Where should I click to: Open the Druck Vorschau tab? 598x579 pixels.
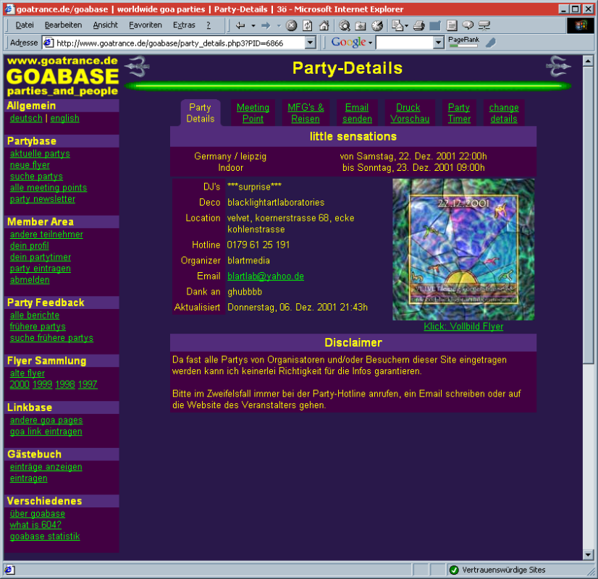[x=410, y=113]
